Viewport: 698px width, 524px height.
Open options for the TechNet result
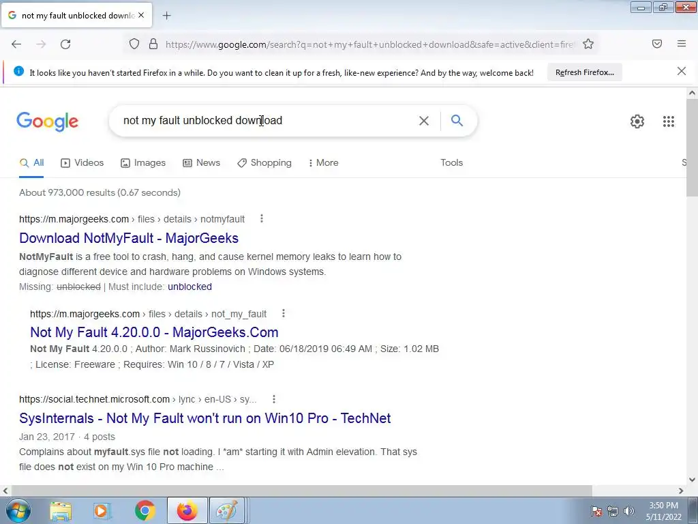click(274, 398)
